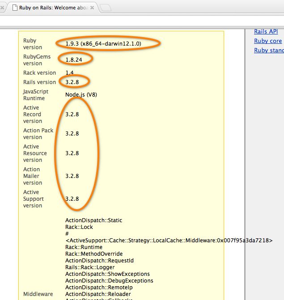Screen dimensions: 284x300
Task: Close the Ruby on Rails tab
Action: click(92, 8)
